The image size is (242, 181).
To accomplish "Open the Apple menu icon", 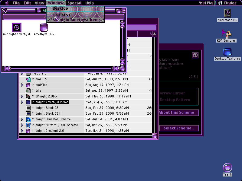I will click(7, 3).
